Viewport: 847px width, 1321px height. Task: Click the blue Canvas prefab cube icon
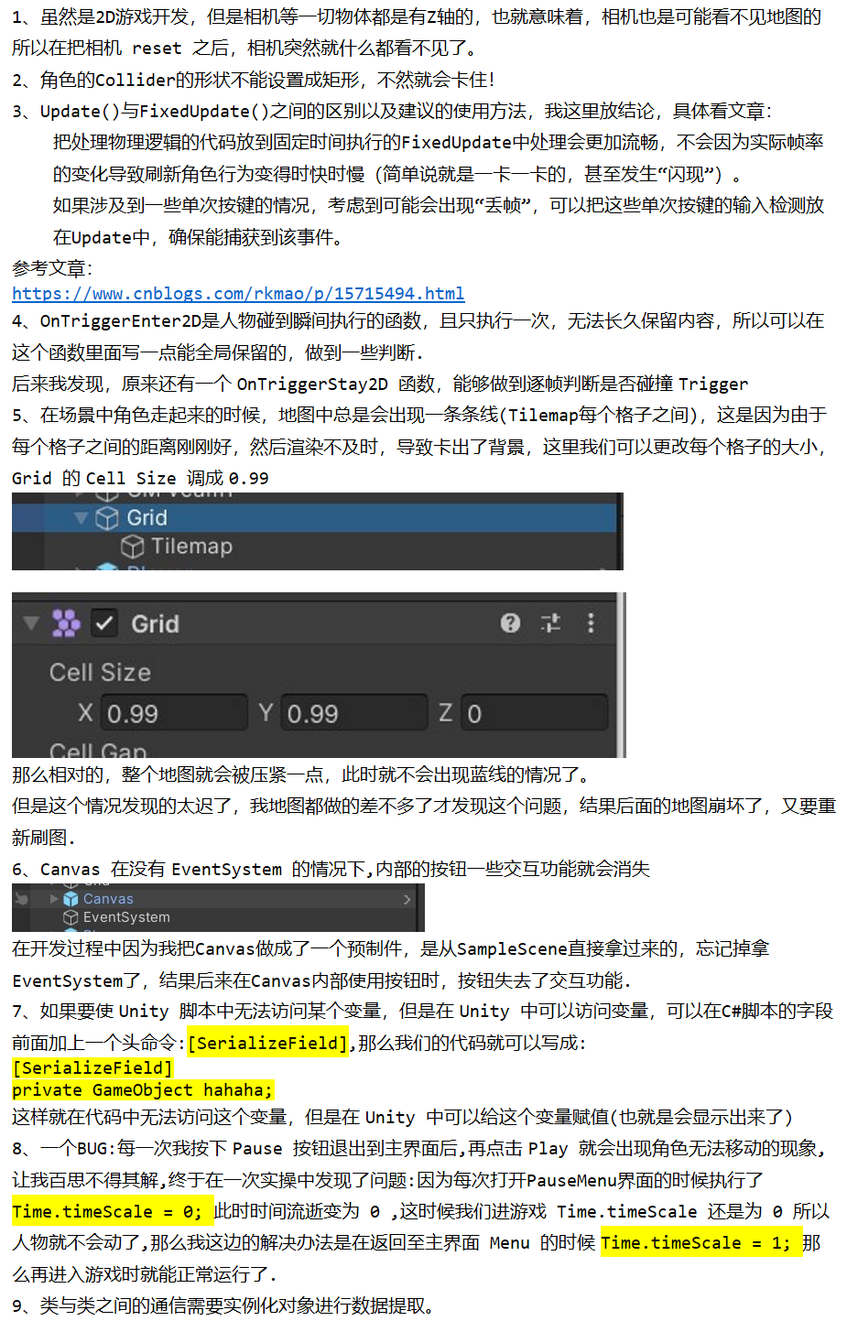(x=71, y=899)
